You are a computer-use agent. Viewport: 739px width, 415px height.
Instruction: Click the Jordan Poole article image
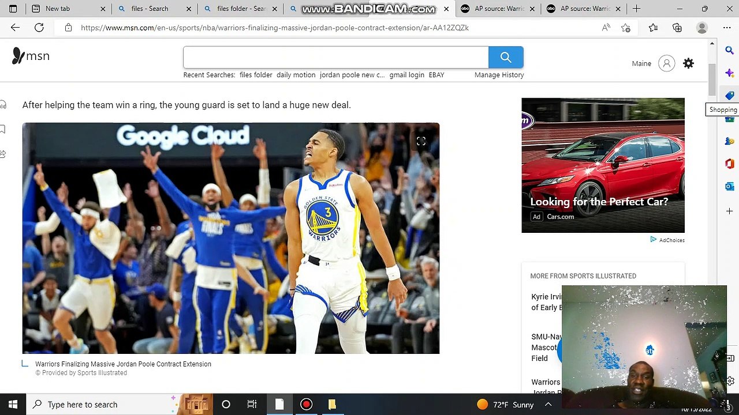tap(231, 238)
